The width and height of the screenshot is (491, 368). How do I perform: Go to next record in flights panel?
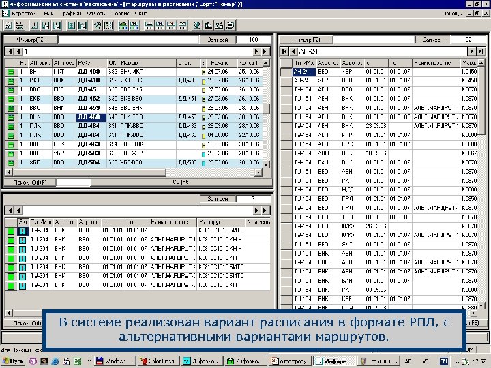tap(256, 51)
